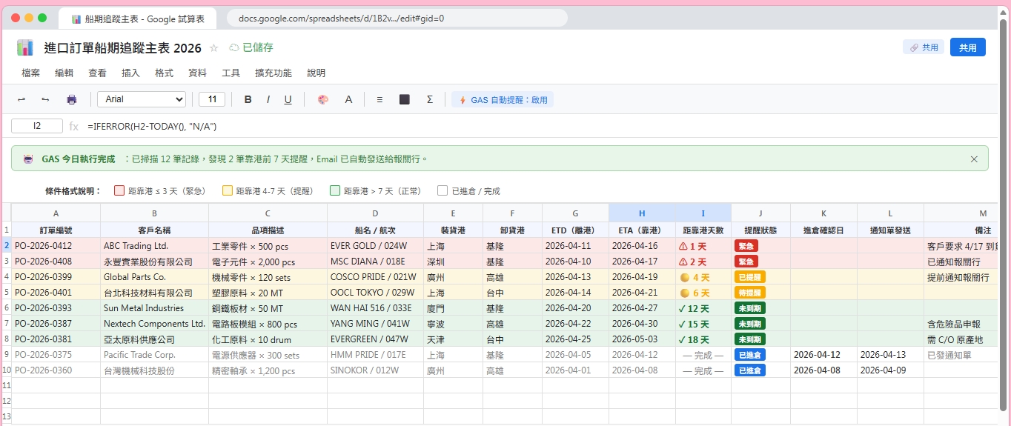The height and width of the screenshot is (426, 1011).
Task: Click warning icon in 2 天 cell
Action: click(683, 262)
